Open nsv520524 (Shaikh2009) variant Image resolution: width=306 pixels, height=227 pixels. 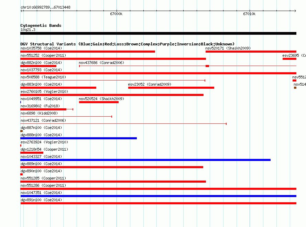pos(101,99)
